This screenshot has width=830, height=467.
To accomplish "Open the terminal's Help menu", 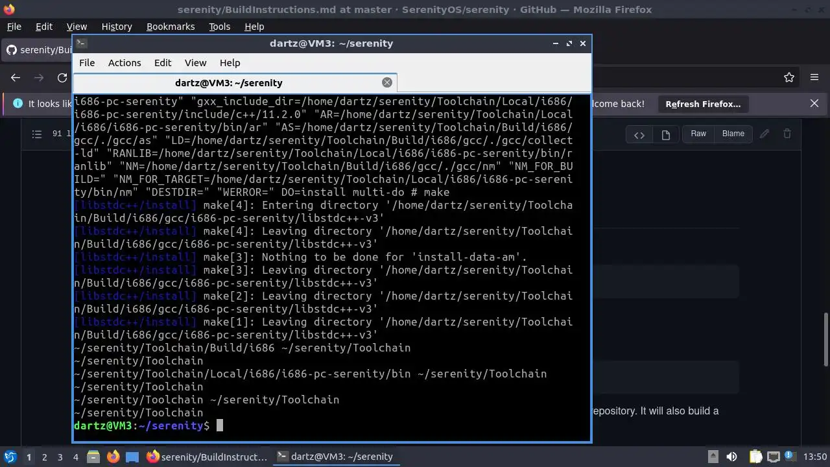I will pyautogui.click(x=230, y=63).
